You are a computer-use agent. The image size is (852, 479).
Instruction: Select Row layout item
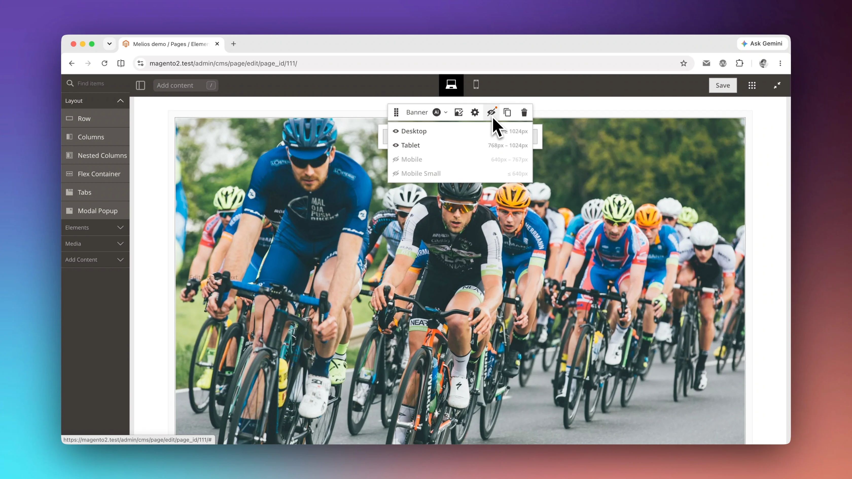coord(95,118)
